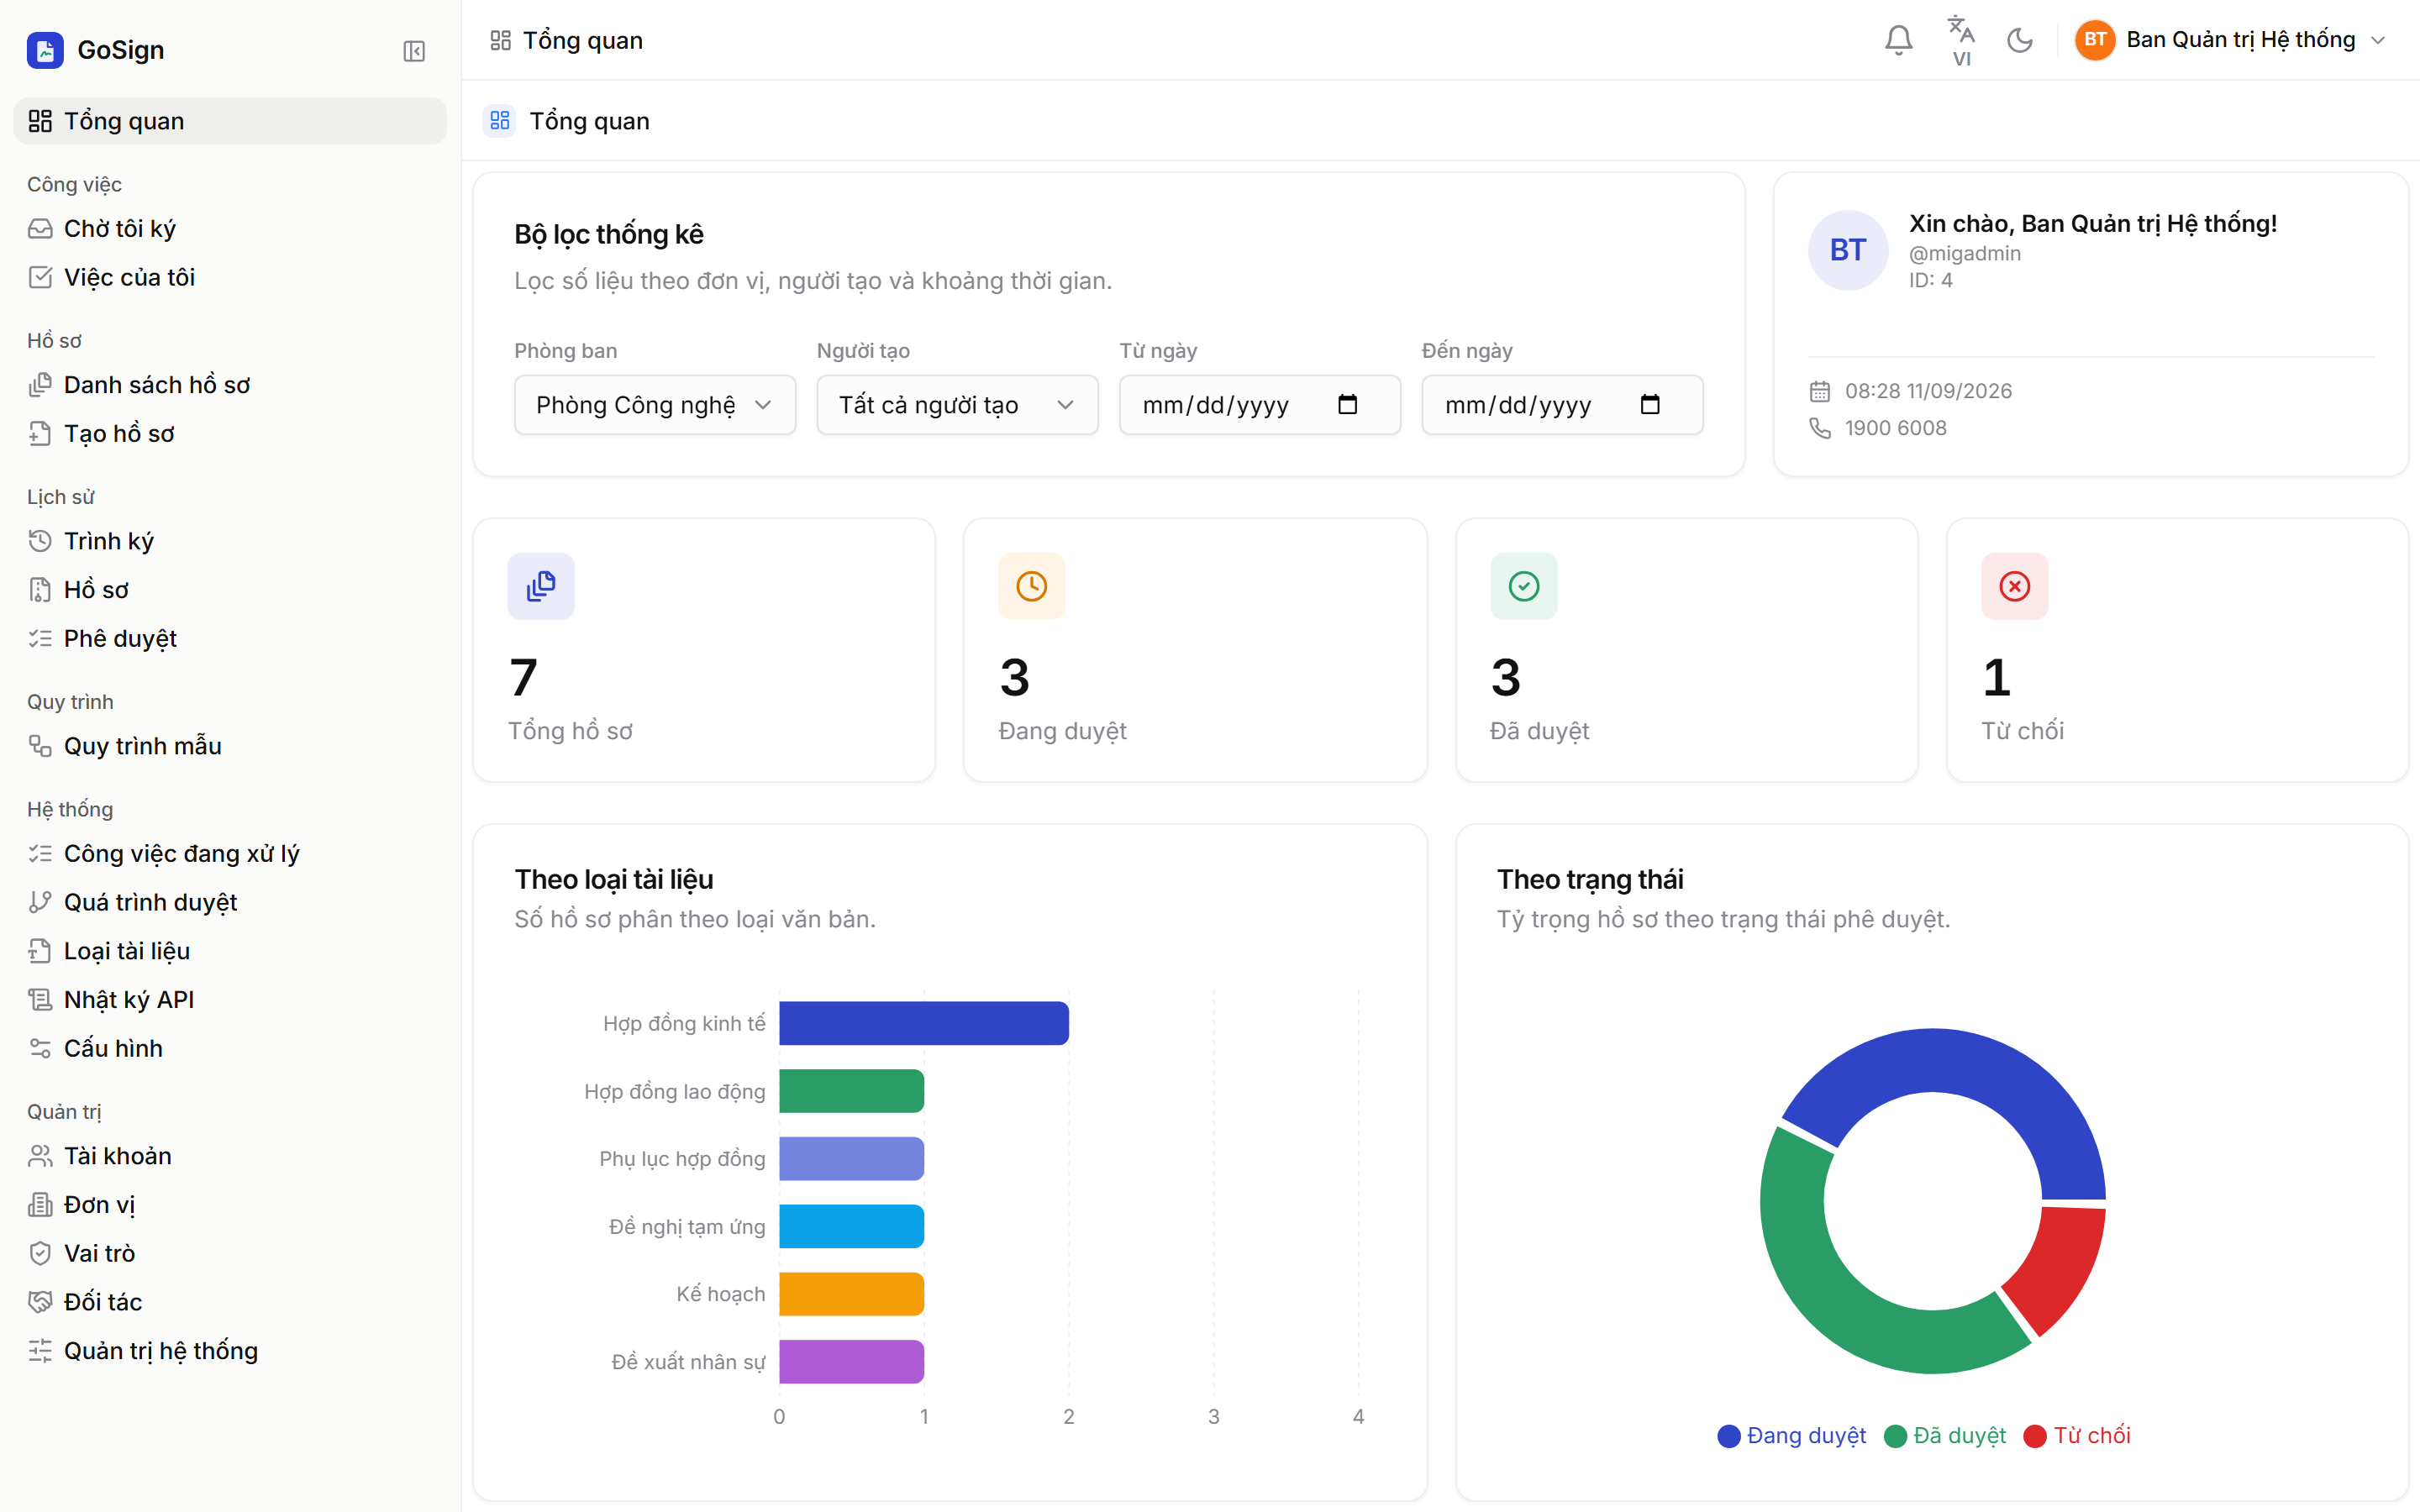Screen dimensions: 2420x1512
Task: Open the notifications bell
Action: (x=1898, y=40)
